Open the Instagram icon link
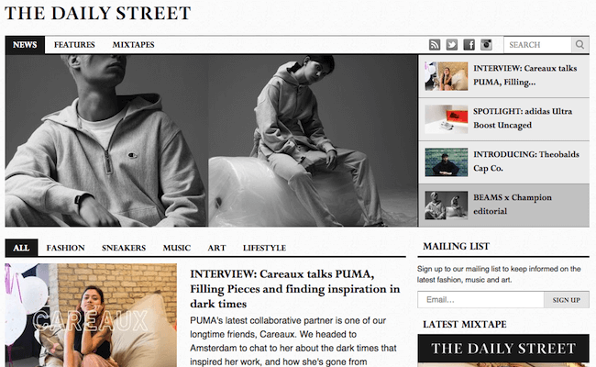Screen dimensions: 596x367 [486, 44]
